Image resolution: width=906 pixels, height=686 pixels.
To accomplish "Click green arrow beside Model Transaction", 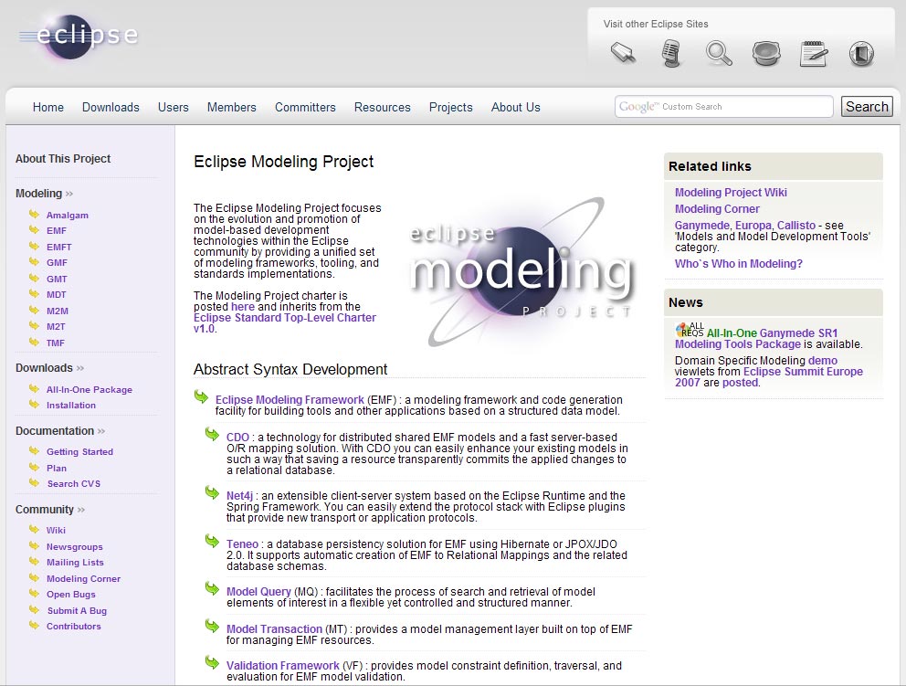I will [212, 626].
